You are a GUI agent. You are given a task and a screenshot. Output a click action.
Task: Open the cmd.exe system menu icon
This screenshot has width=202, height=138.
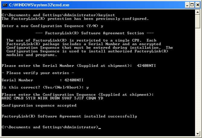[5, 5]
